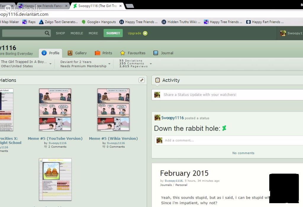Viewport: 303px width, 207px height.
Task: Open the Meme #5 (YouTube Version) thumbnail
Action: point(55,110)
